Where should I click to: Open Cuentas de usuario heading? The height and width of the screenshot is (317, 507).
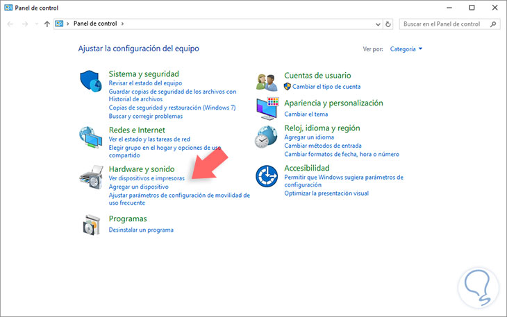pos(317,76)
